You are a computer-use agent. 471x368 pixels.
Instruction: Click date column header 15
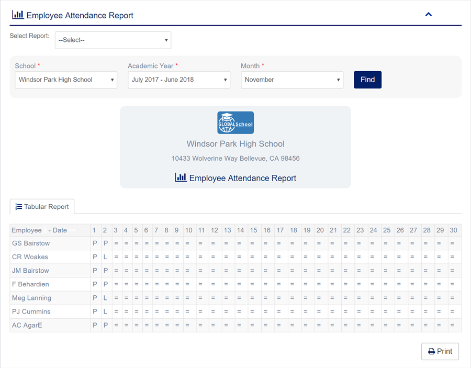click(254, 230)
